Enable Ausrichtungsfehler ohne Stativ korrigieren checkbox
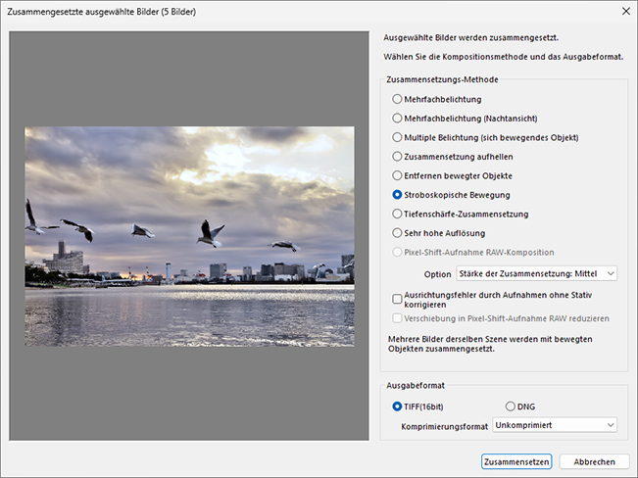The image size is (638, 478). coord(397,298)
